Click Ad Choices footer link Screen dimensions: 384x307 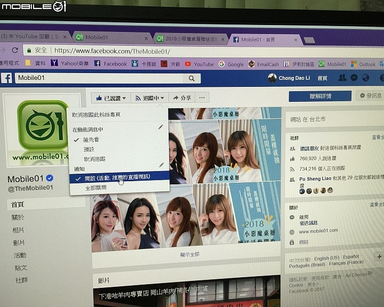pos(356,275)
